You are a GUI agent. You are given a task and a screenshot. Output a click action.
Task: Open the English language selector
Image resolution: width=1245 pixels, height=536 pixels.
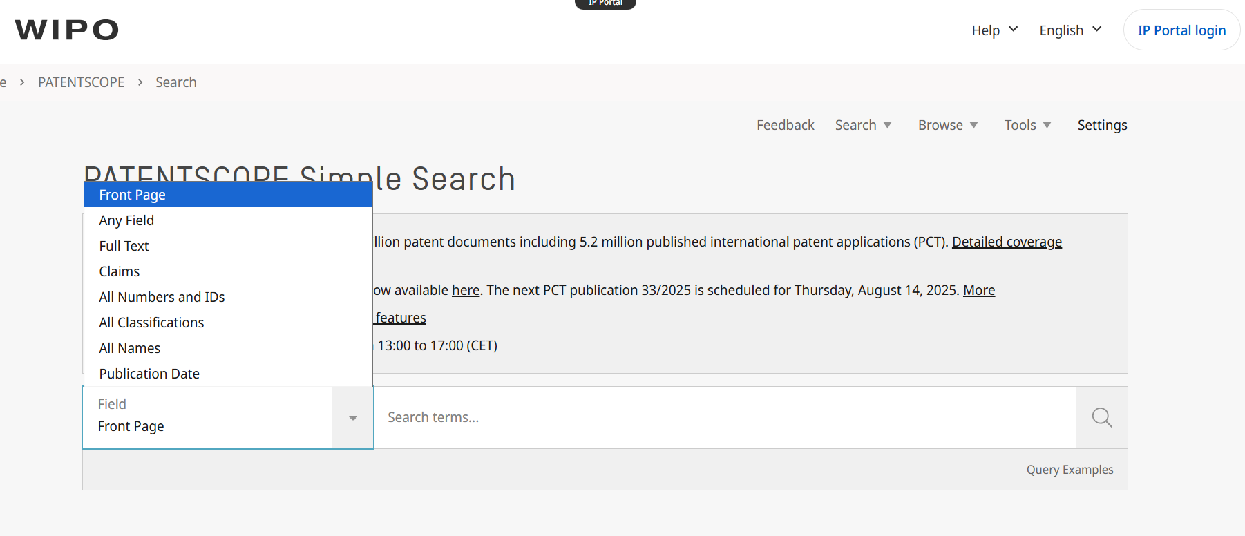coord(1070,30)
